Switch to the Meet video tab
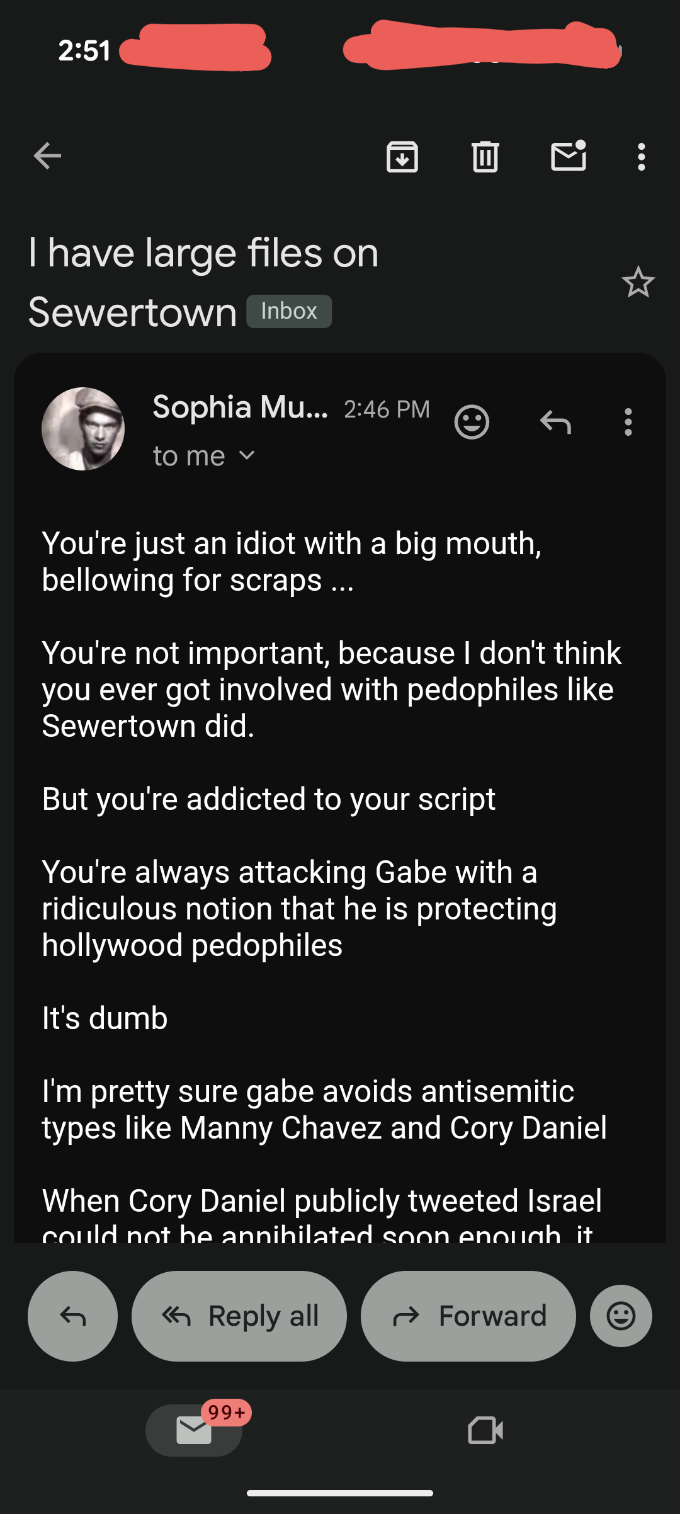Viewport: 680px width, 1514px height. pyautogui.click(x=485, y=1430)
